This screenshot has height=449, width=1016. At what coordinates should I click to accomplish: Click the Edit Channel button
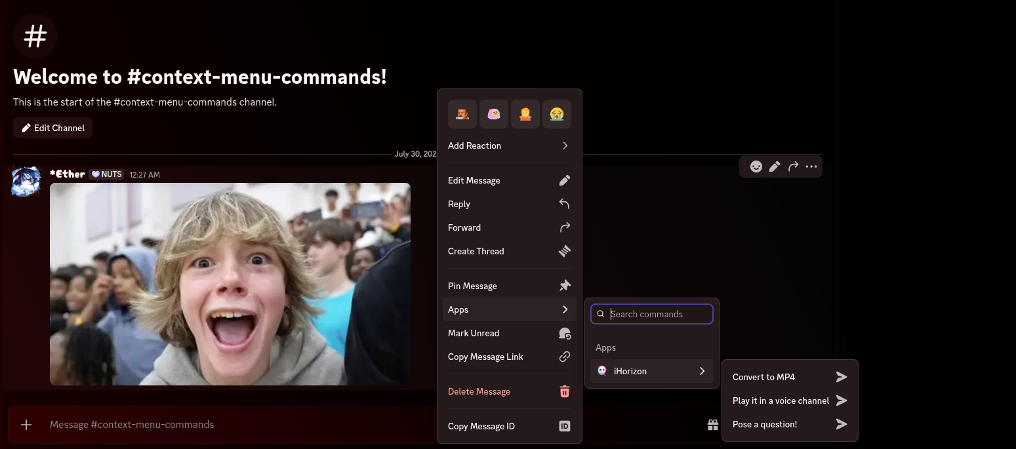tap(52, 128)
